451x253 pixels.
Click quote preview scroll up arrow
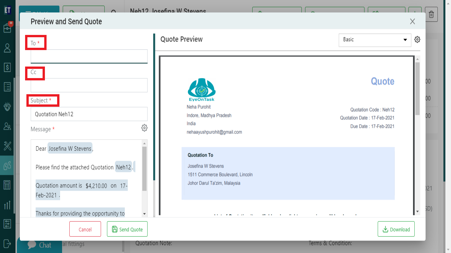pyautogui.click(x=417, y=59)
